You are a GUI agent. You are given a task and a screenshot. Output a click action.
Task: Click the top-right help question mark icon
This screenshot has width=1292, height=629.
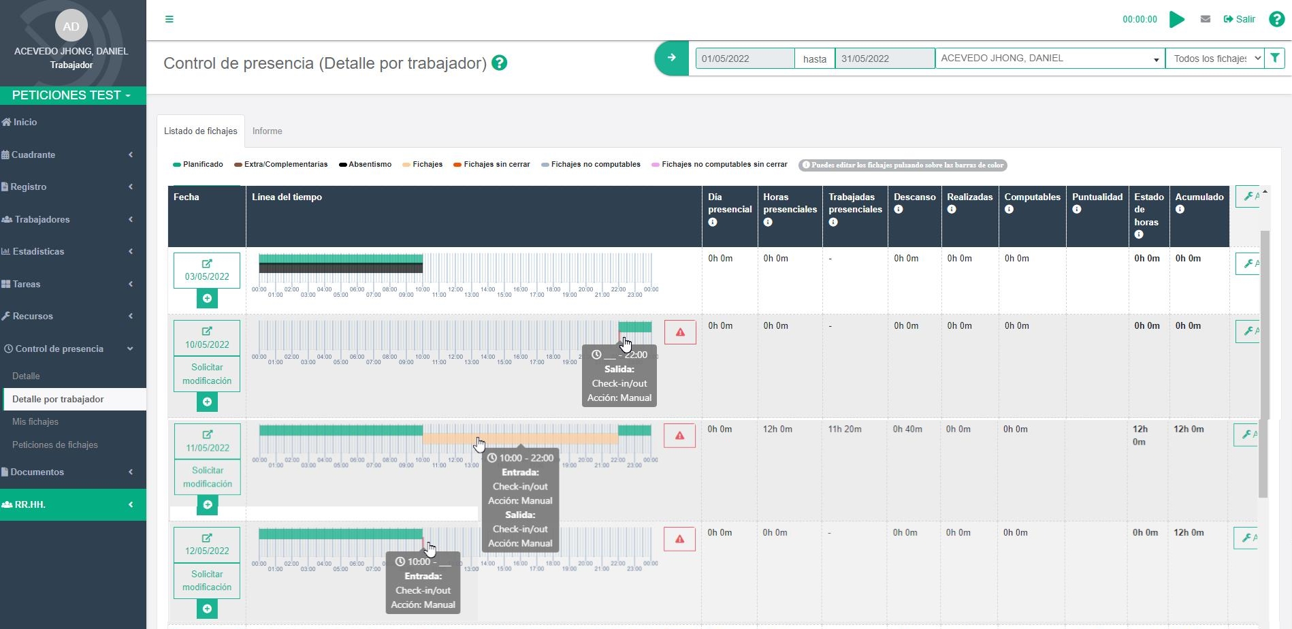(x=1276, y=19)
